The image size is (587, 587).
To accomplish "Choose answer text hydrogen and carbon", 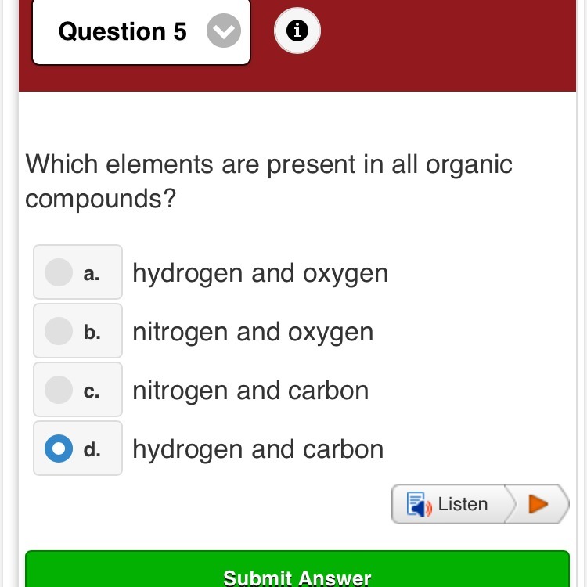I will (x=257, y=449).
